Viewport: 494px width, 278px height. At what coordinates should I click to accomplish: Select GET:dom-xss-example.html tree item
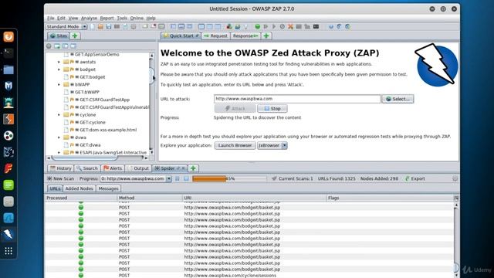point(108,130)
